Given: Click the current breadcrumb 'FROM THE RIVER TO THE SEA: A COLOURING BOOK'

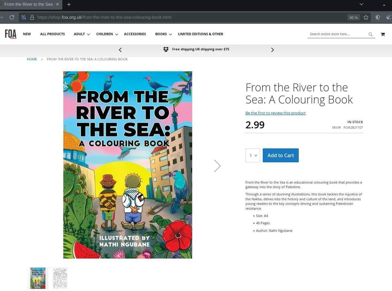Looking at the screenshot, I should pyautogui.click(x=87, y=59).
